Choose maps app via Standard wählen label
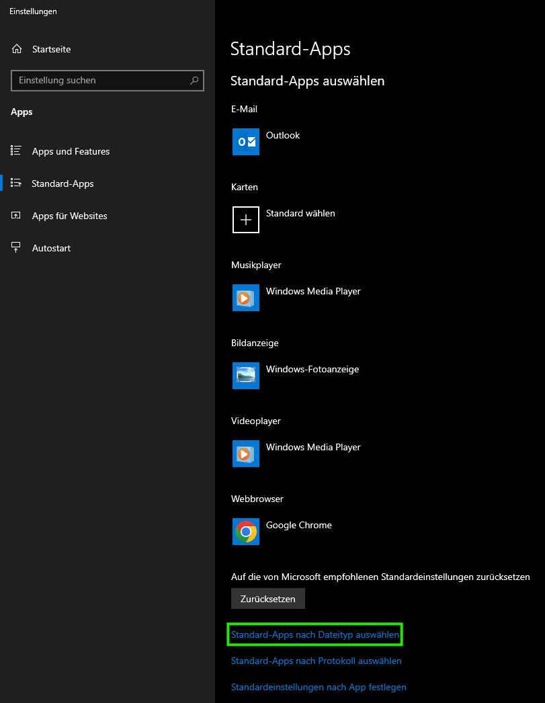 300,213
